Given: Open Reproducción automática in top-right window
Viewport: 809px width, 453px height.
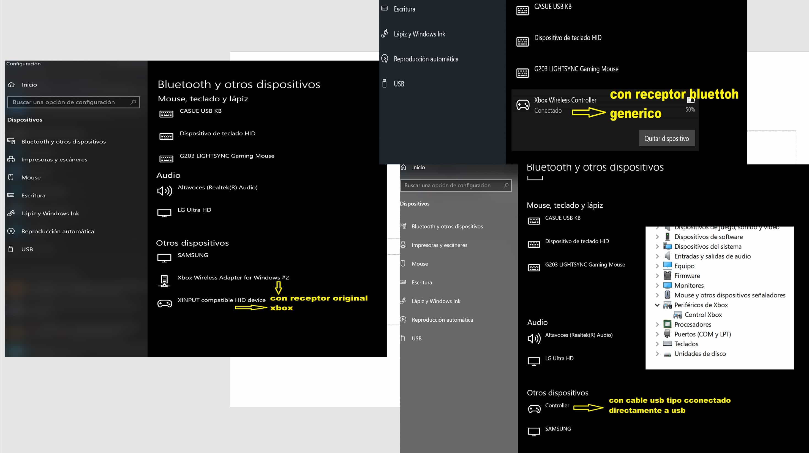Looking at the screenshot, I should (426, 59).
